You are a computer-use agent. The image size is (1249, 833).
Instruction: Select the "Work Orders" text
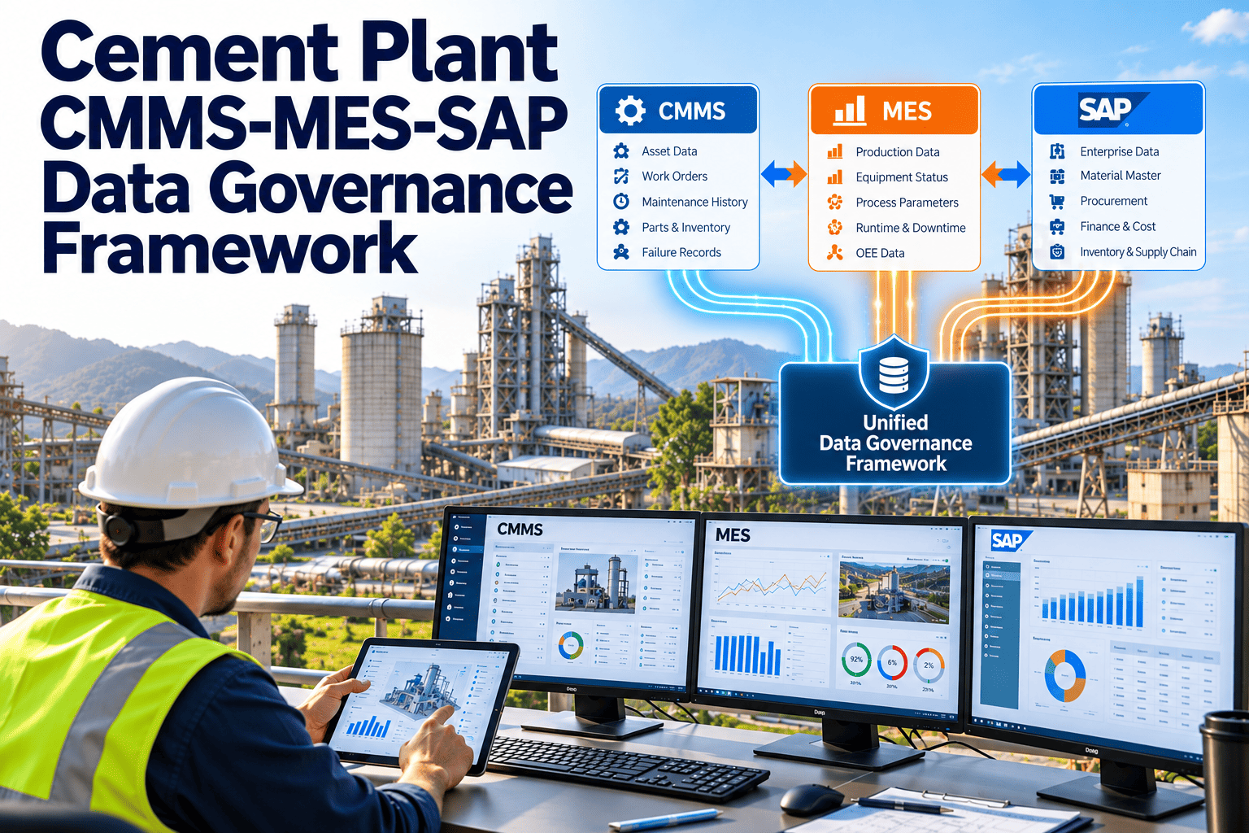click(675, 177)
